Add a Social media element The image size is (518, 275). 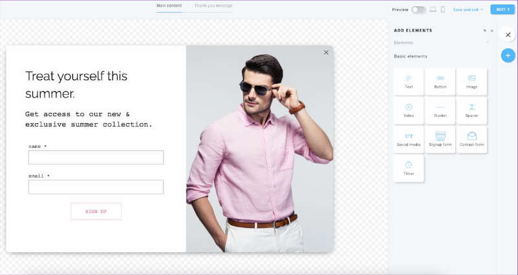point(409,140)
